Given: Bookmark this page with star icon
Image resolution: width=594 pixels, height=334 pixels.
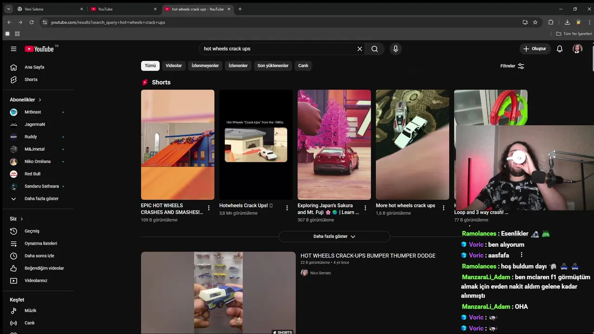Looking at the screenshot, I should [535, 22].
